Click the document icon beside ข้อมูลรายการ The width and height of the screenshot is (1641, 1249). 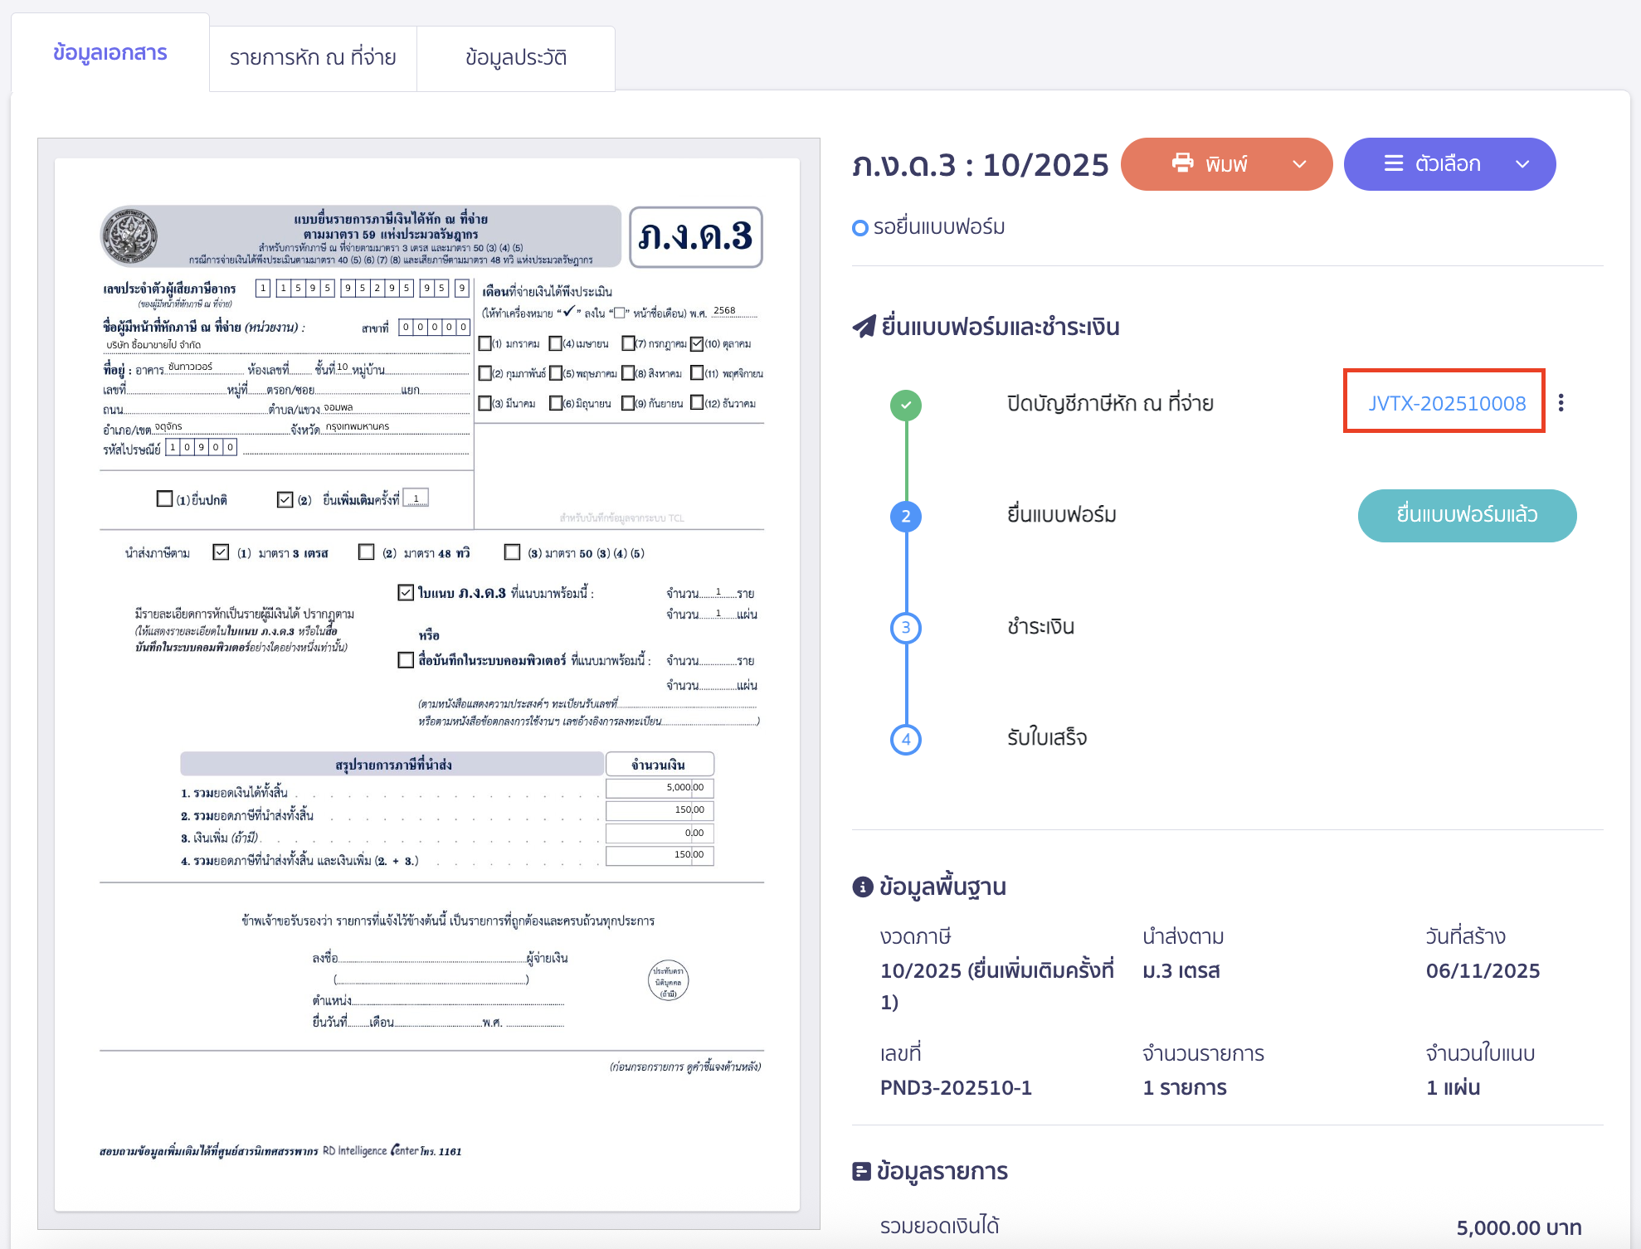tap(860, 1171)
